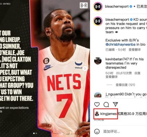
Task: Like the post with the heart icon
Action: coord(97,104)
